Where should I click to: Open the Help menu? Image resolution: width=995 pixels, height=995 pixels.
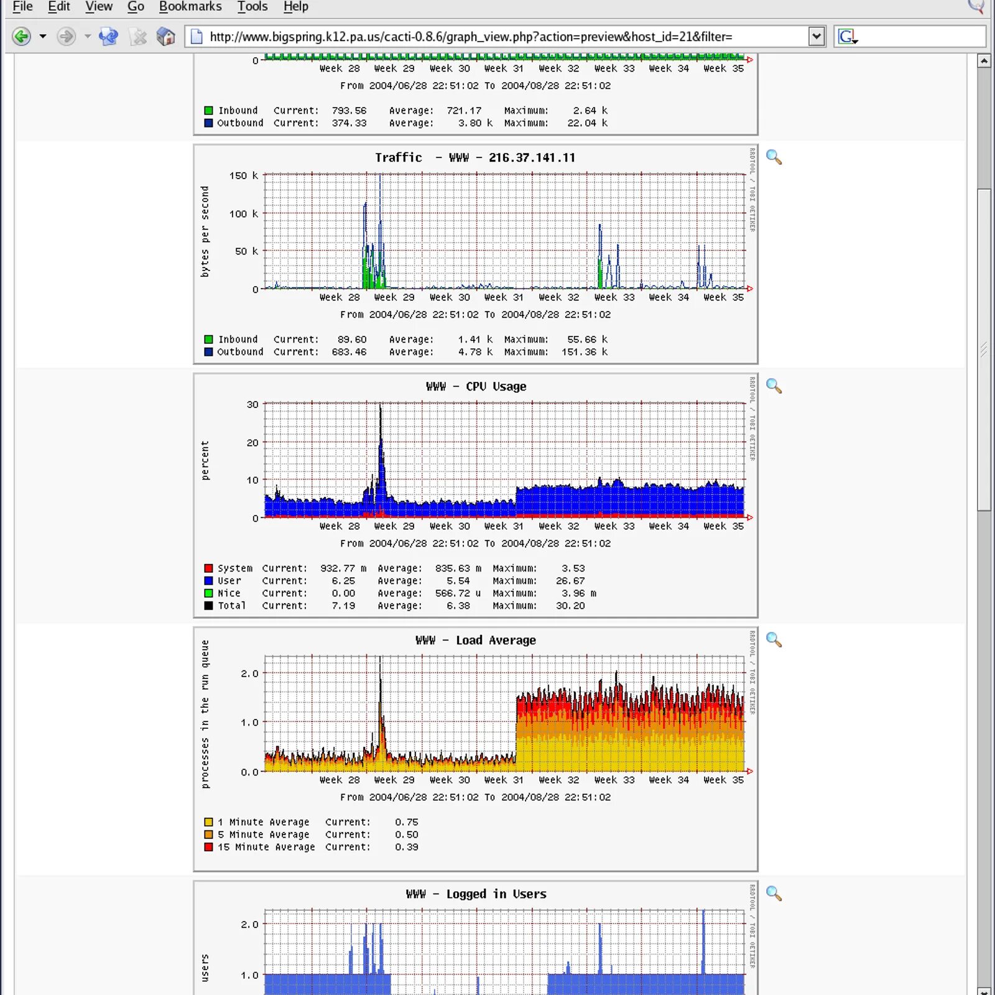point(295,7)
